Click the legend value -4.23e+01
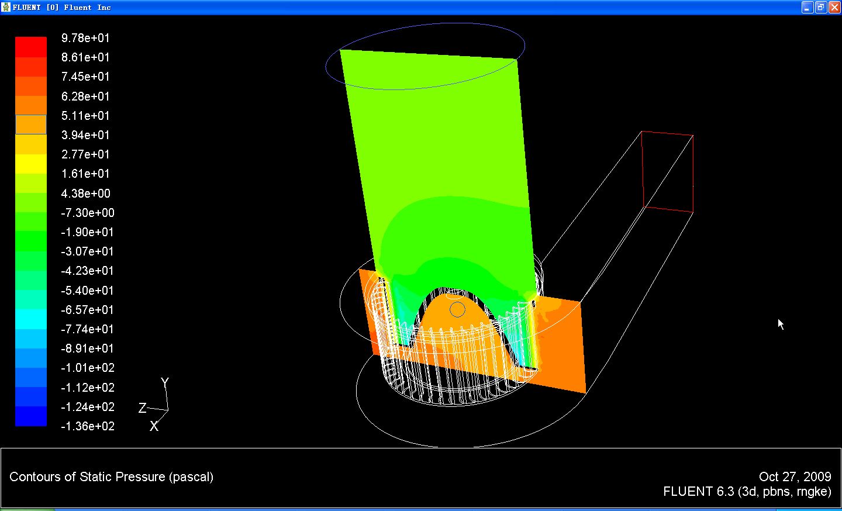The height and width of the screenshot is (511, 842). click(88, 271)
